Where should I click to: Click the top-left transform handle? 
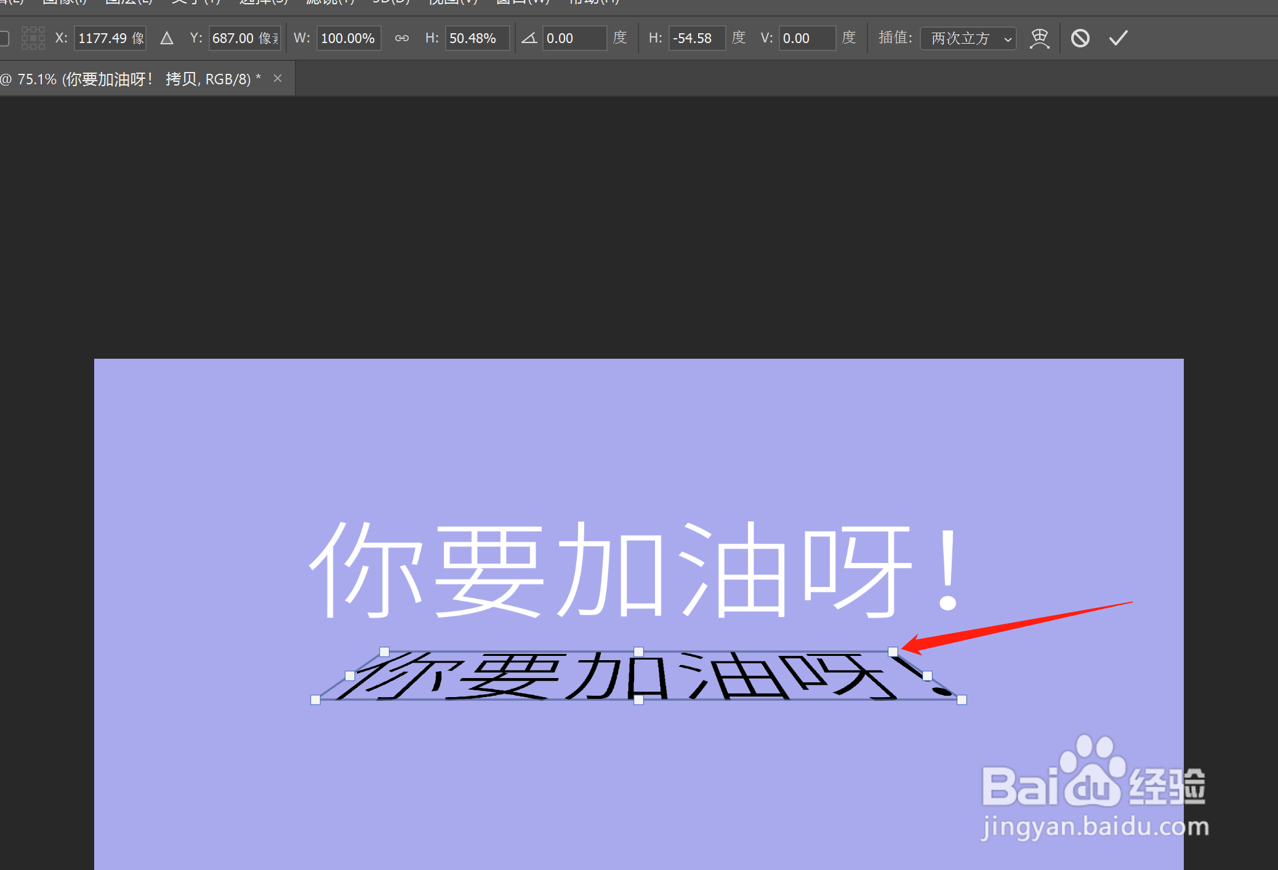coord(384,652)
